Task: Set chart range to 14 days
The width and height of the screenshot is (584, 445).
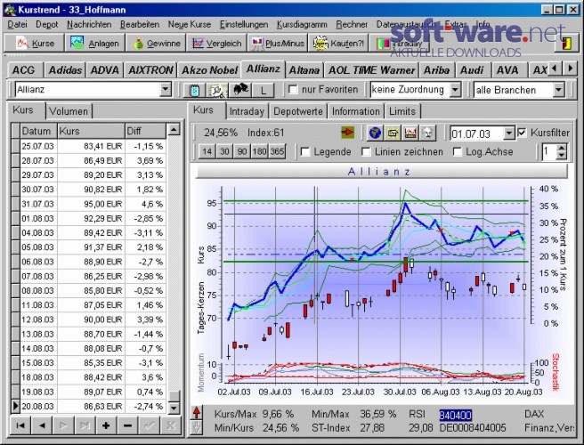Action: coord(207,151)
